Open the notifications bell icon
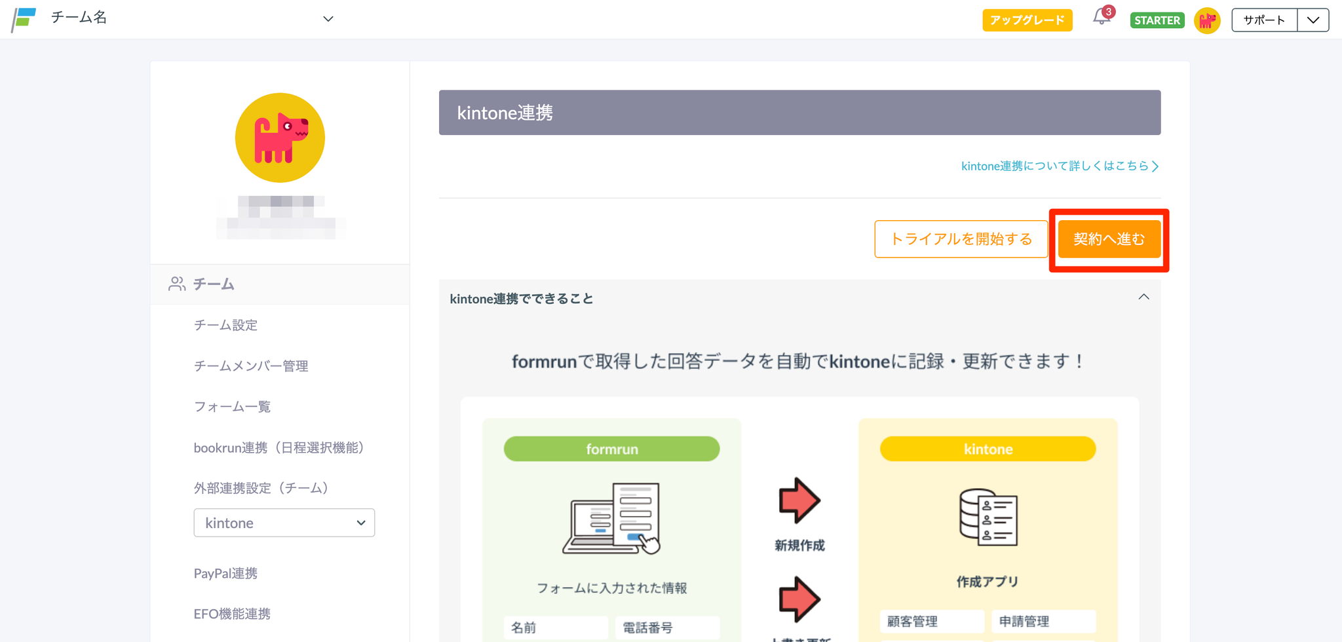The image size is (1342, 642). pyautogui.click(x=1102, y=18)
